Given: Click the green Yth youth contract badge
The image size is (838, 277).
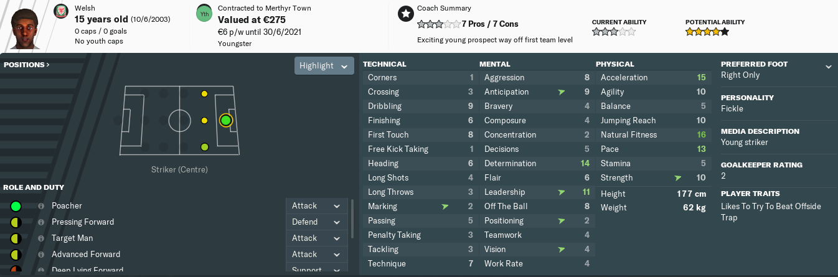Looking at the screenshot, I should click(x=204, y=13).
